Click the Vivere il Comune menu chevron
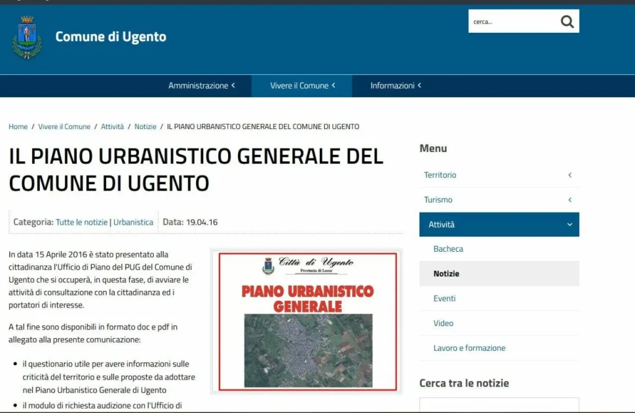The height and width of the screenshot is (413, 635). 334,86
